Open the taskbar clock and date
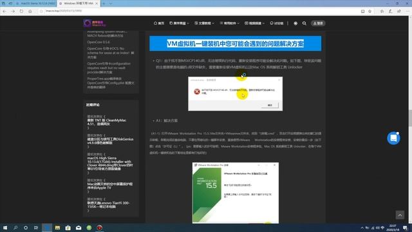This screenshot has height=232, width=412. [x=393, y=227]
